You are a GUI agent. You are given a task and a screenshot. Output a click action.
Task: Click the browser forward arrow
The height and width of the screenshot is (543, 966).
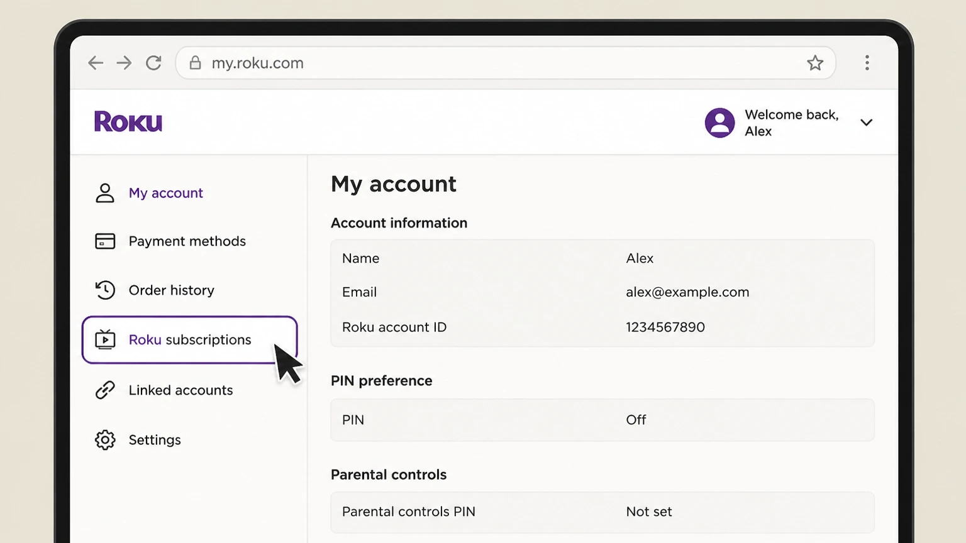[x=125, y=63]
